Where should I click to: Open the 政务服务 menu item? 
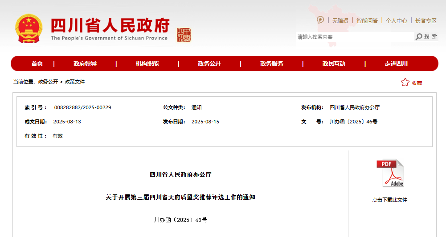pyautogui.click(x=272, y=63)
